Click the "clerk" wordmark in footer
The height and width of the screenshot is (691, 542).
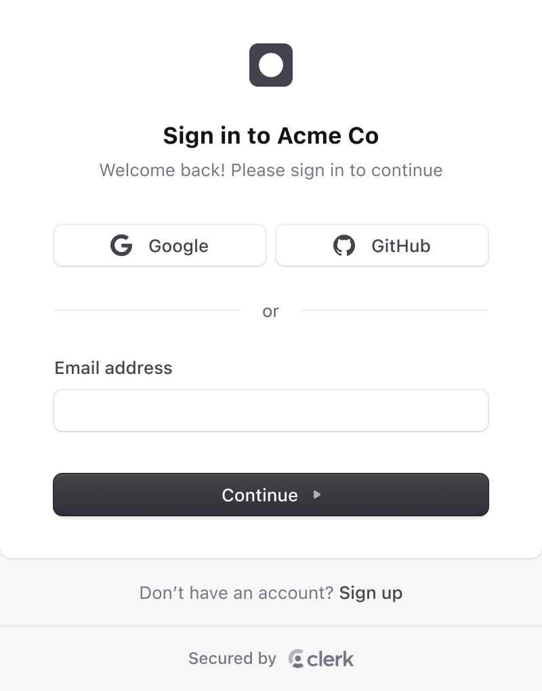tap(331, 658)
